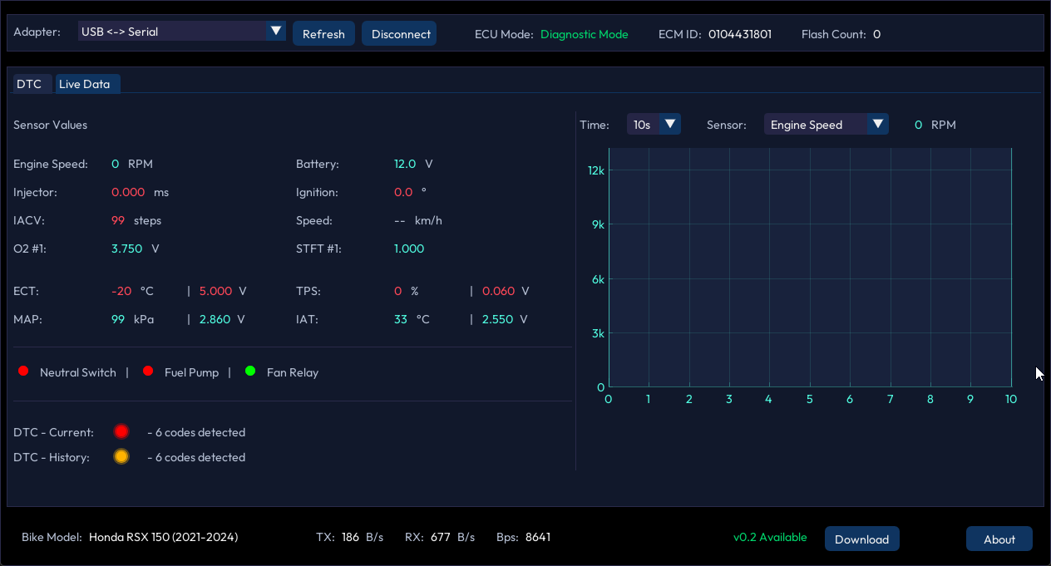Click the IAT voltage 2.550
The image size is (1051, 566).
click(497, 319)
